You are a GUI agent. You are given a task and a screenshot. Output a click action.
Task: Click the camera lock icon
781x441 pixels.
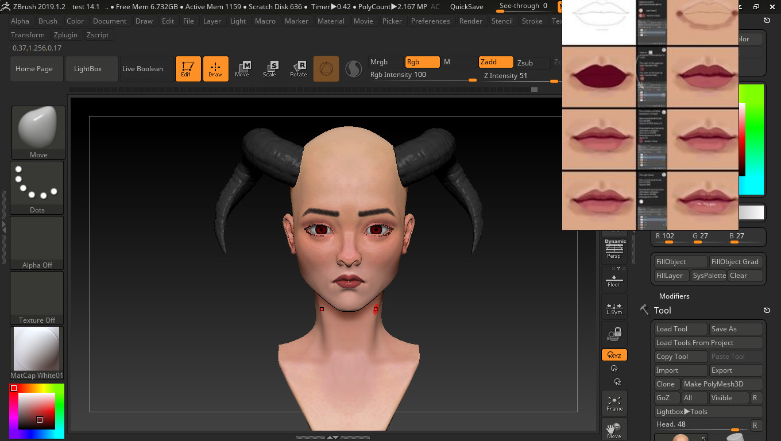(x=614, y=334)
